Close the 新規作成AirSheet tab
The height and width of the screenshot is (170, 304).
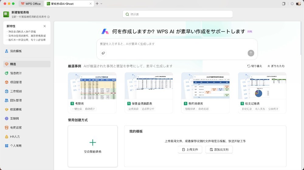(x=91, y=4)
